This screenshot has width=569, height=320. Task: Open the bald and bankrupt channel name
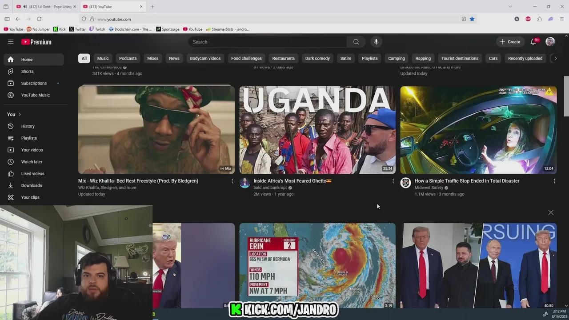[x=270, y=188]
